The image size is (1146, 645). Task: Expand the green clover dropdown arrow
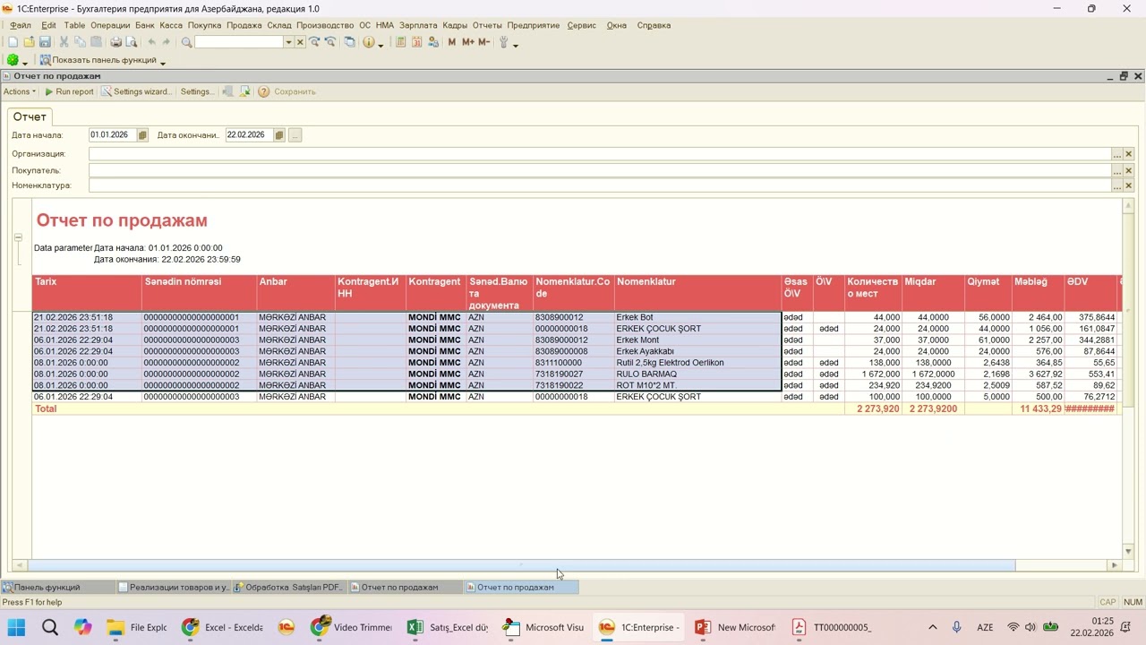pos(24,62)
